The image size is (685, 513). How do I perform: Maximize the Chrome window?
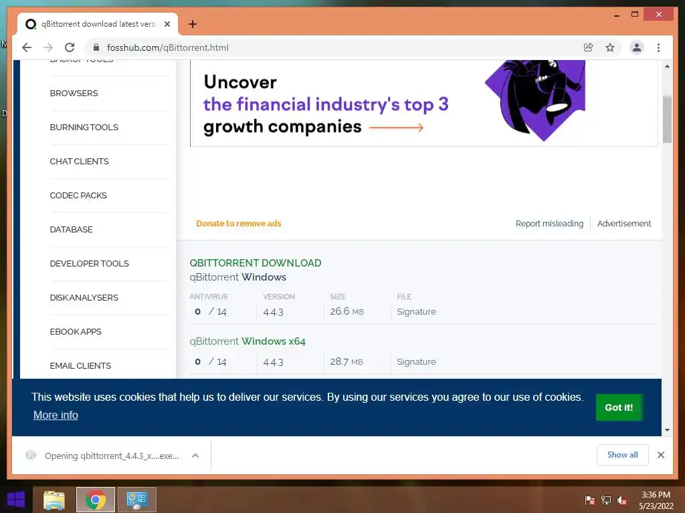(635, 15)
